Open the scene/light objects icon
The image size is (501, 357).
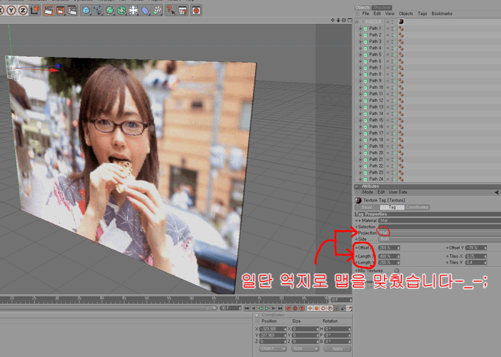coord(133,11)
